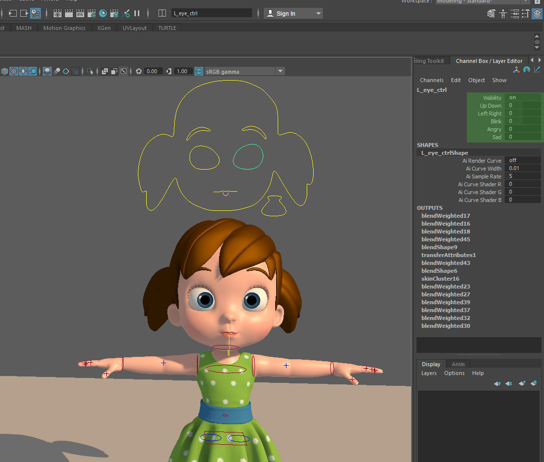Expand the Sign In dropdown arrow

coord(319,13)
